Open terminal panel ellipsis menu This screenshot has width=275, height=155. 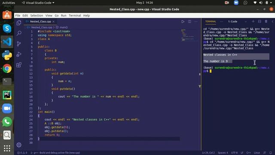[x=222, y=22]
